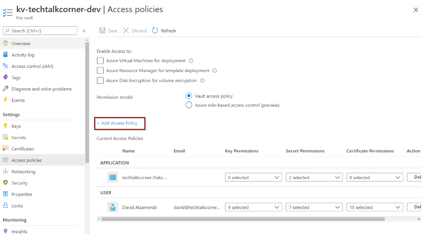The width and height of the screenshot is (426, 234).
Task: Open Secret Permissions dropdown showing 7 selected
Action: [314, 207]
